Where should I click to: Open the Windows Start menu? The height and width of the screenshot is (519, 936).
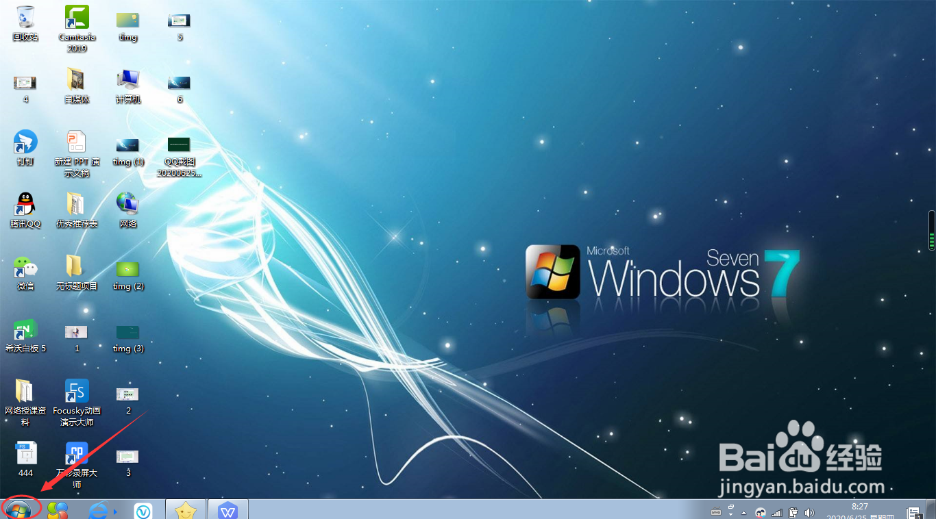click(x=19, y=510)
